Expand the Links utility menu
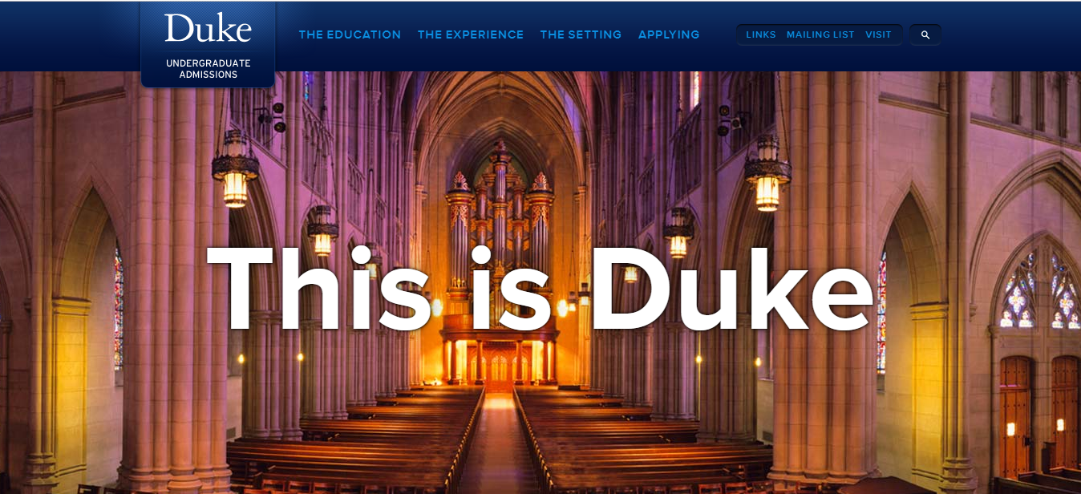The height and width of the screenshot is (494, 1081). coord(761,35)
